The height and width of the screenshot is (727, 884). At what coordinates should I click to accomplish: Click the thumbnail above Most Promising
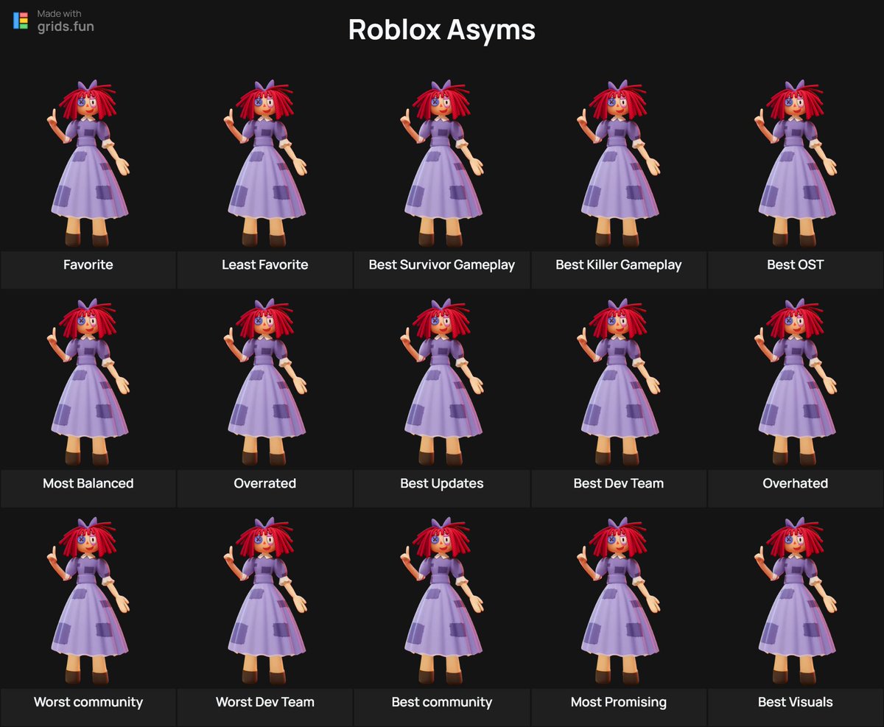coord(619,601)
